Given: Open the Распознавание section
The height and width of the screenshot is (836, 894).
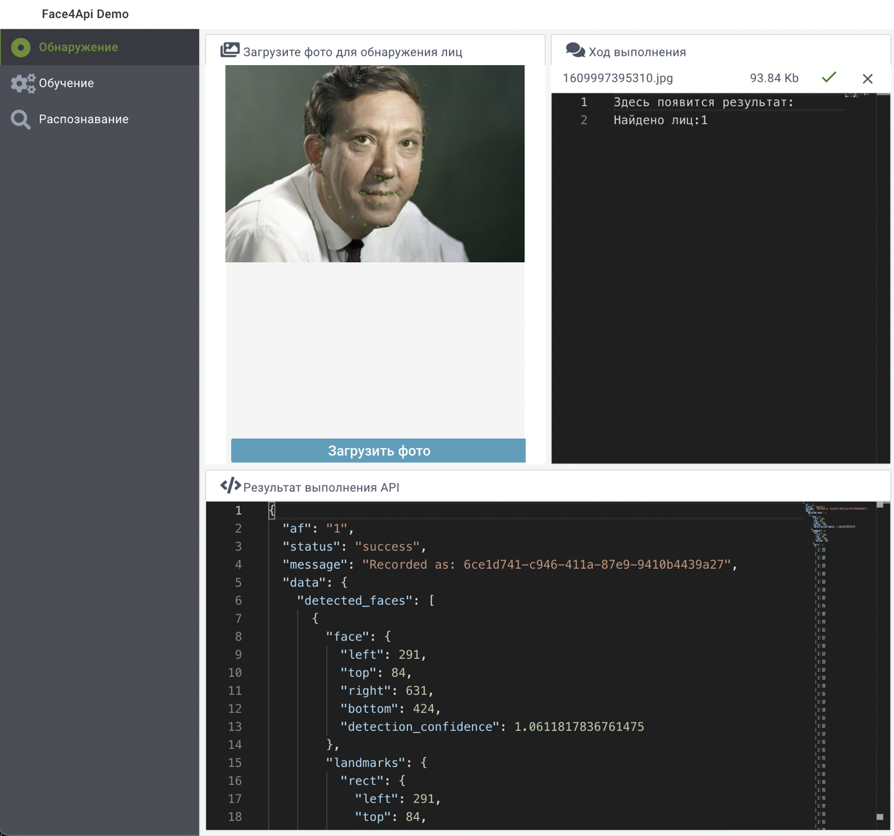Looking at the screenshot, I should pyautogui.click(x=100, y=120).
